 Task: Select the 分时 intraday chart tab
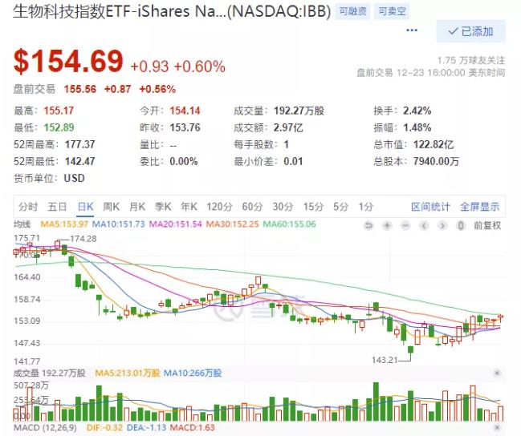[x=28, y=206]
